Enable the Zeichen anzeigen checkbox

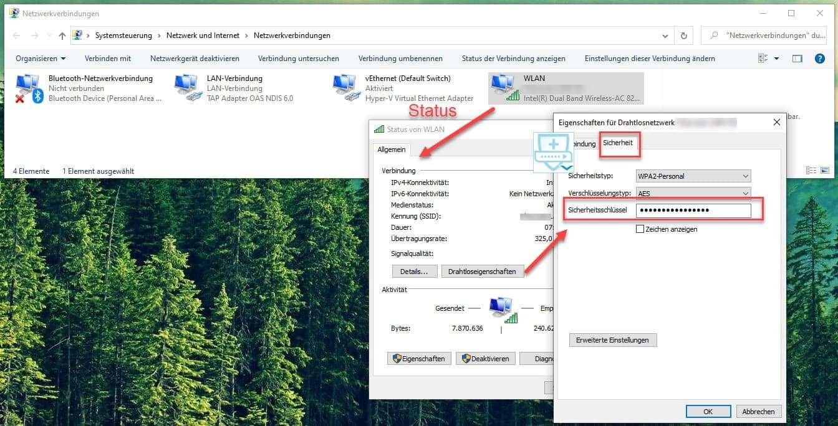640,229
